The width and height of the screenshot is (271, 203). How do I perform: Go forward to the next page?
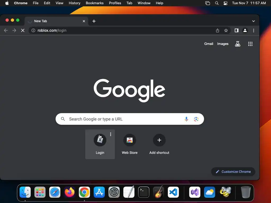[14, 31]
